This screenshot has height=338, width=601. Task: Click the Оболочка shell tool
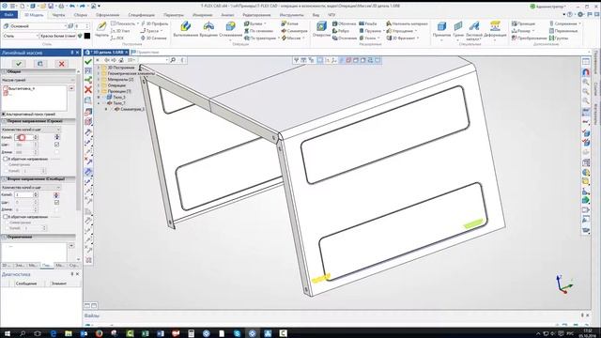click(x=344, y=23)
